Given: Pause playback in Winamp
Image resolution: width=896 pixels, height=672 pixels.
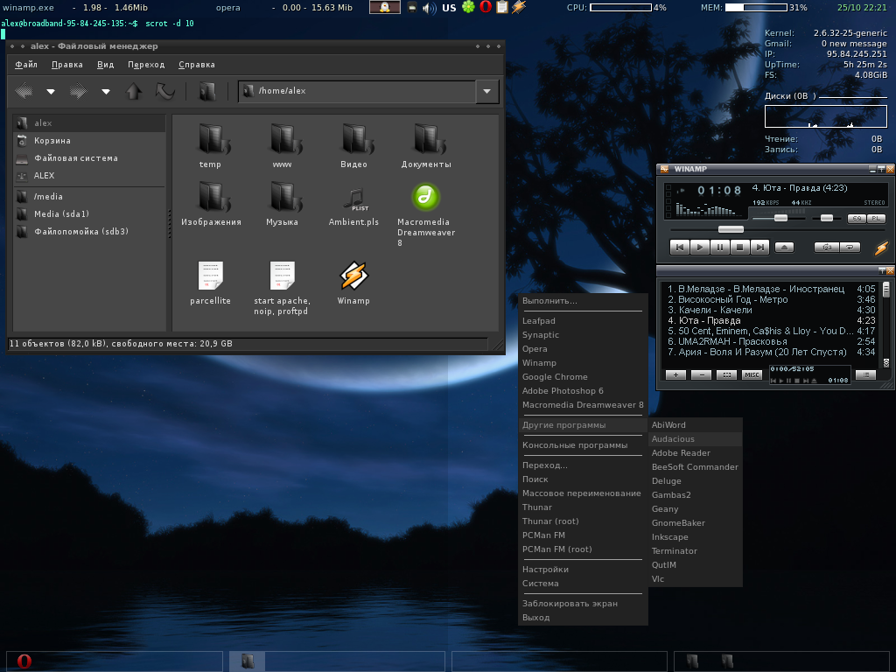Looking at the screenshot, I should 719,248.
